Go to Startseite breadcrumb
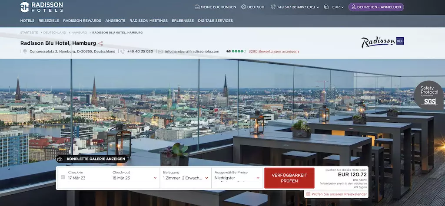The height and width of the screenshot is (206, 445). tap(29, 33)
